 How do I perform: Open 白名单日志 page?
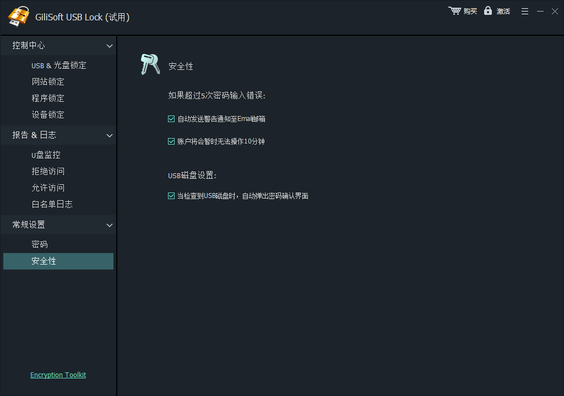[x=52, y=205]
